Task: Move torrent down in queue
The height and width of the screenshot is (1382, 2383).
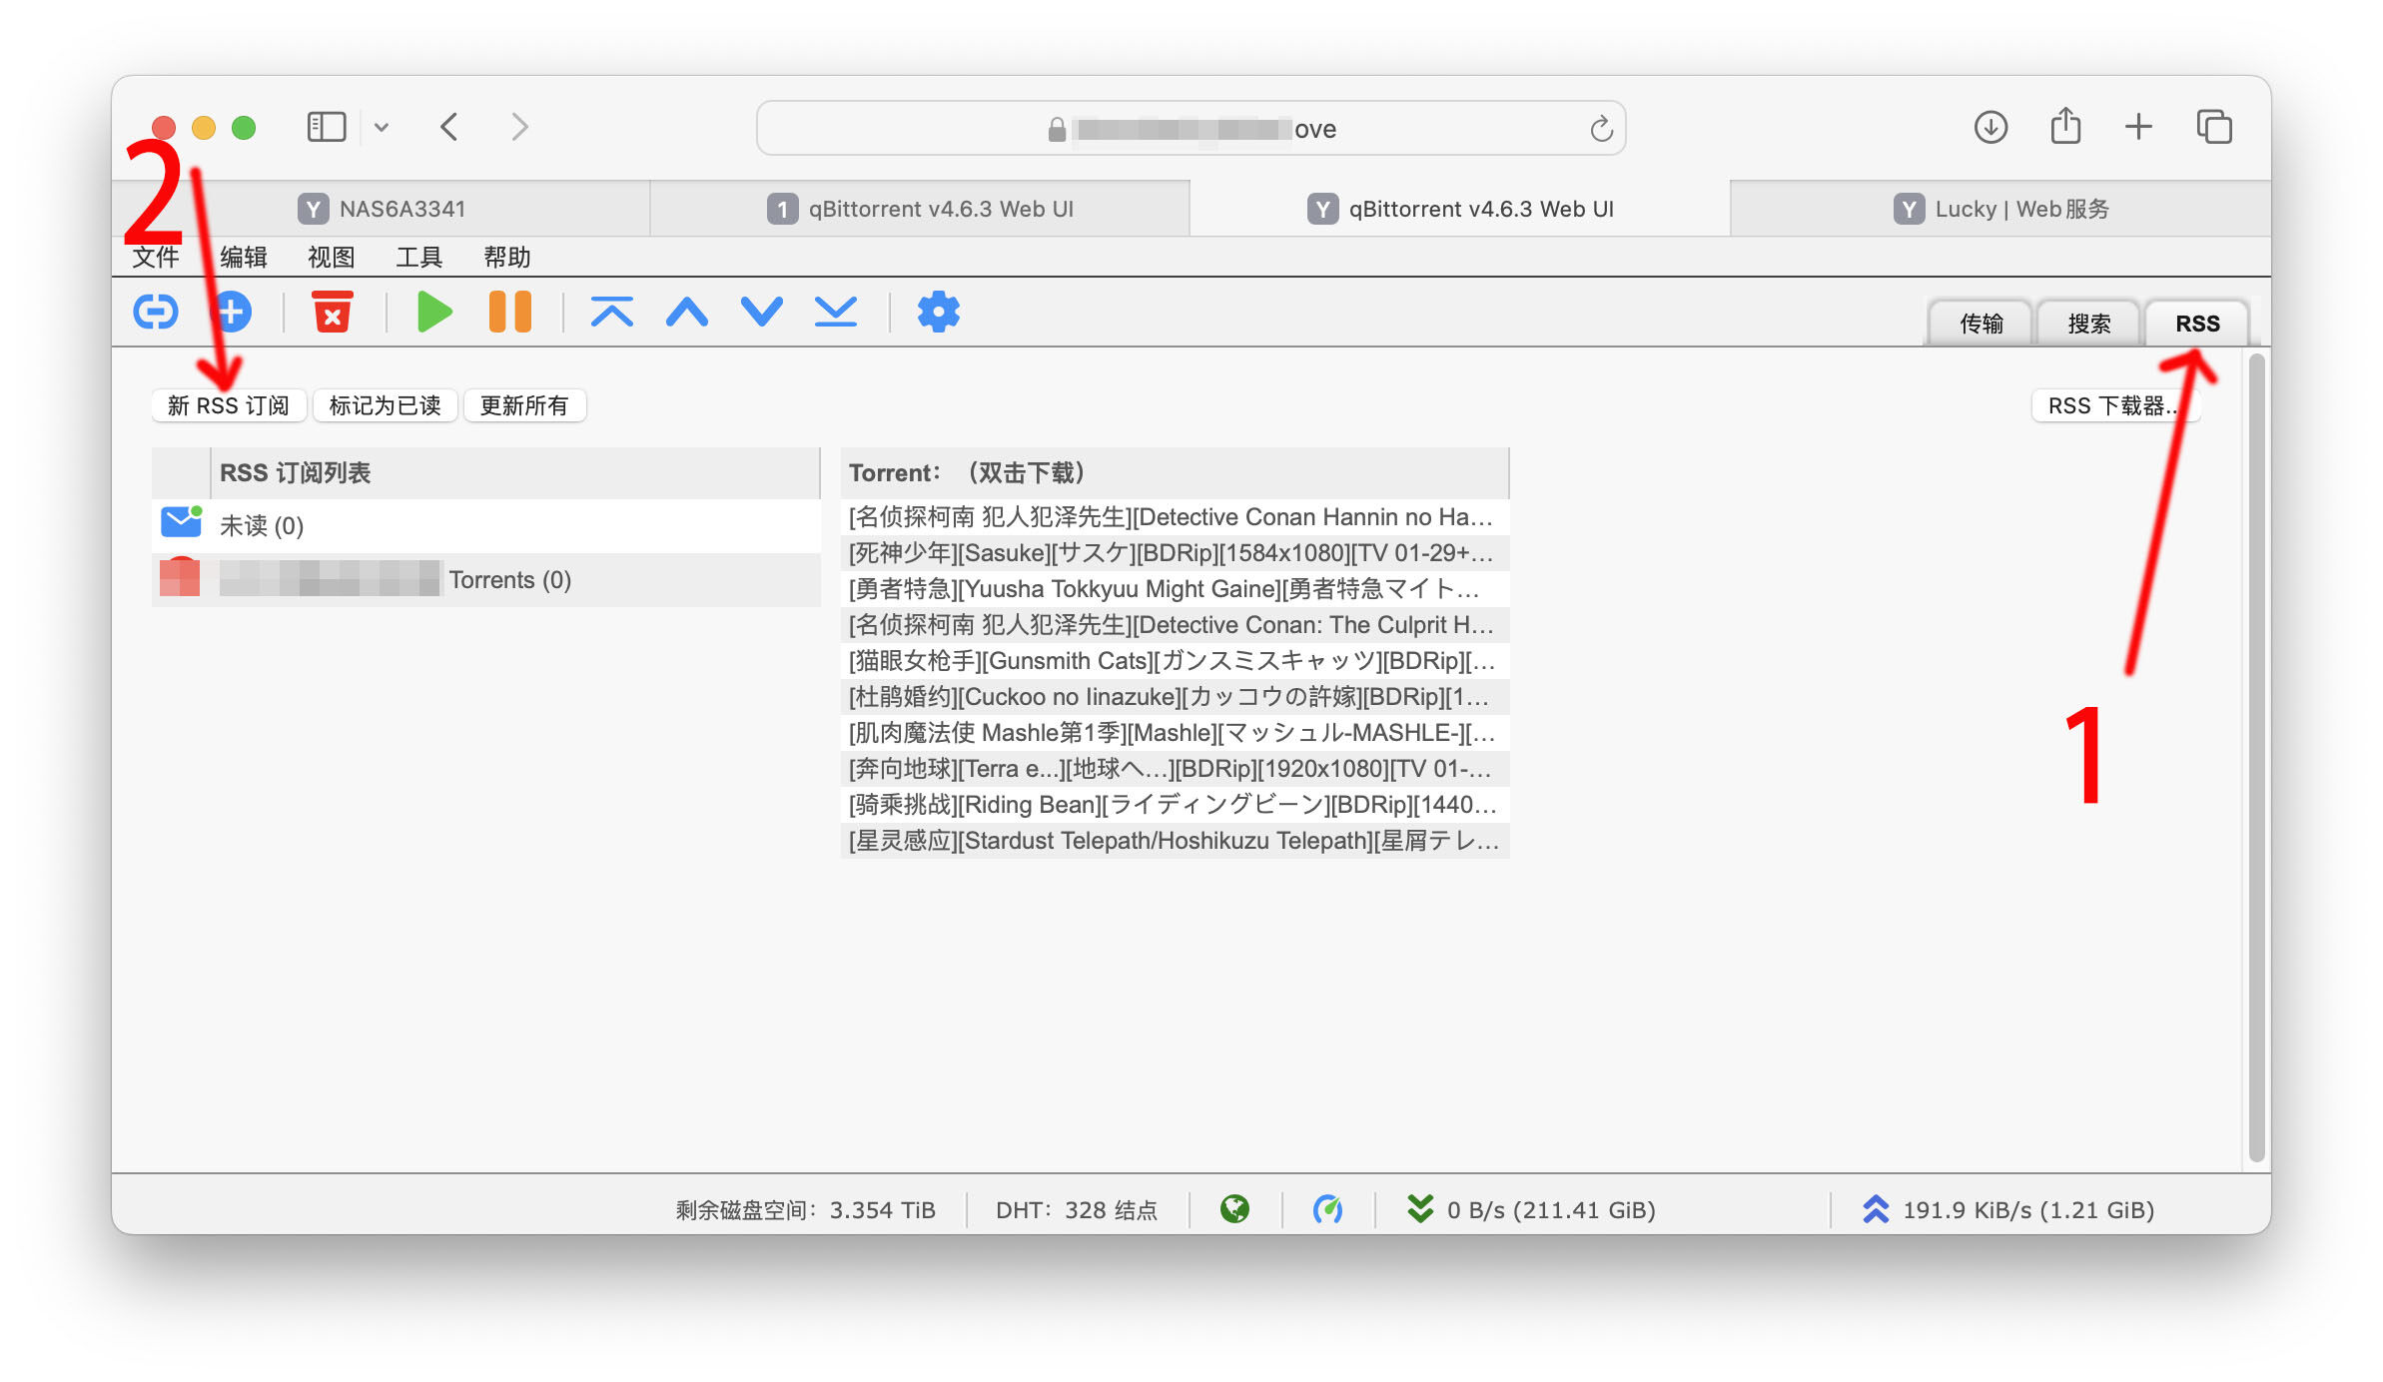Action: pos(762,312)
